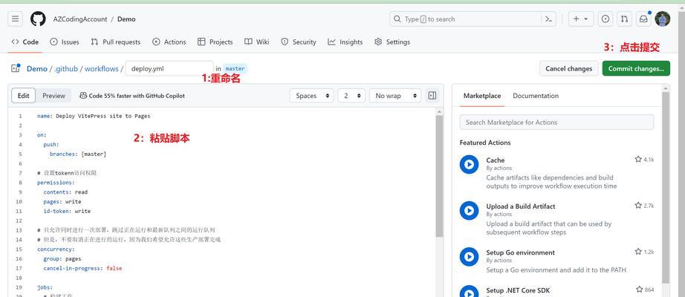Switch to the Security tab
Image resolution: width=685 pixels, height=297 pixels.
(x=299, y=42)
